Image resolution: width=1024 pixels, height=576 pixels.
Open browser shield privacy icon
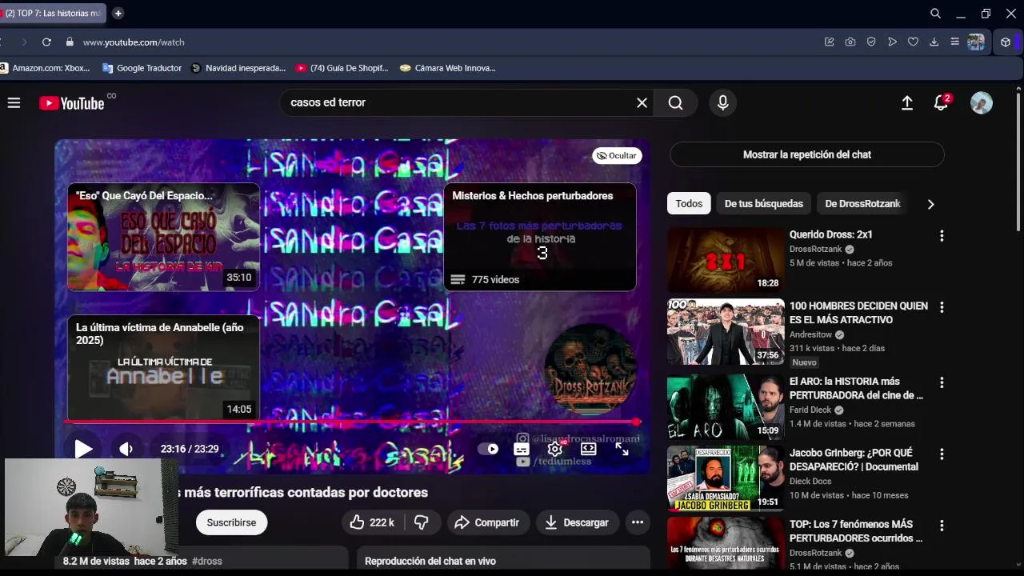point(871,42)
